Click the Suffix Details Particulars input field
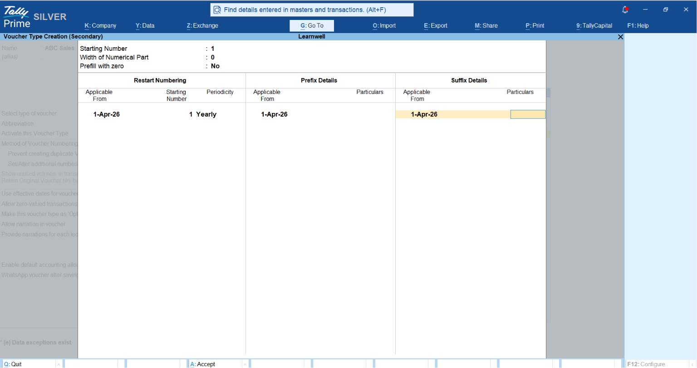Viewport: 697px width, 368px height. coord(528,114)
